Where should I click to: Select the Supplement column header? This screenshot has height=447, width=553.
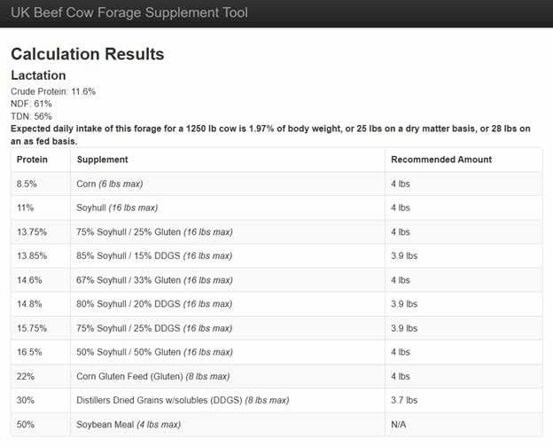tap(103, 160)
